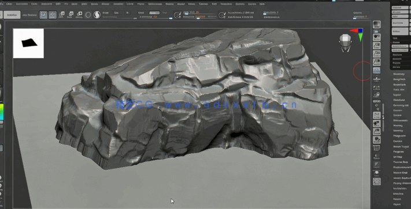Select the Scroll document hand icon
This screenshot has height=209, width=411.
377,37
